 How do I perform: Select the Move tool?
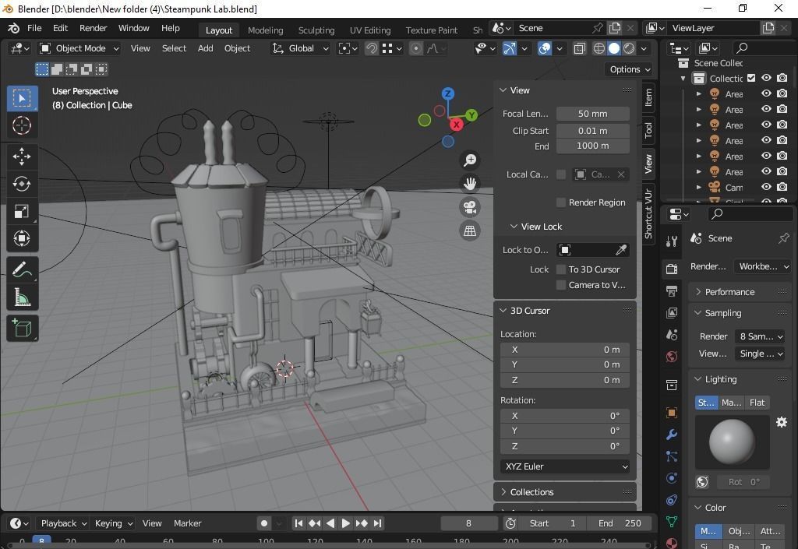[x=22, y=156]
